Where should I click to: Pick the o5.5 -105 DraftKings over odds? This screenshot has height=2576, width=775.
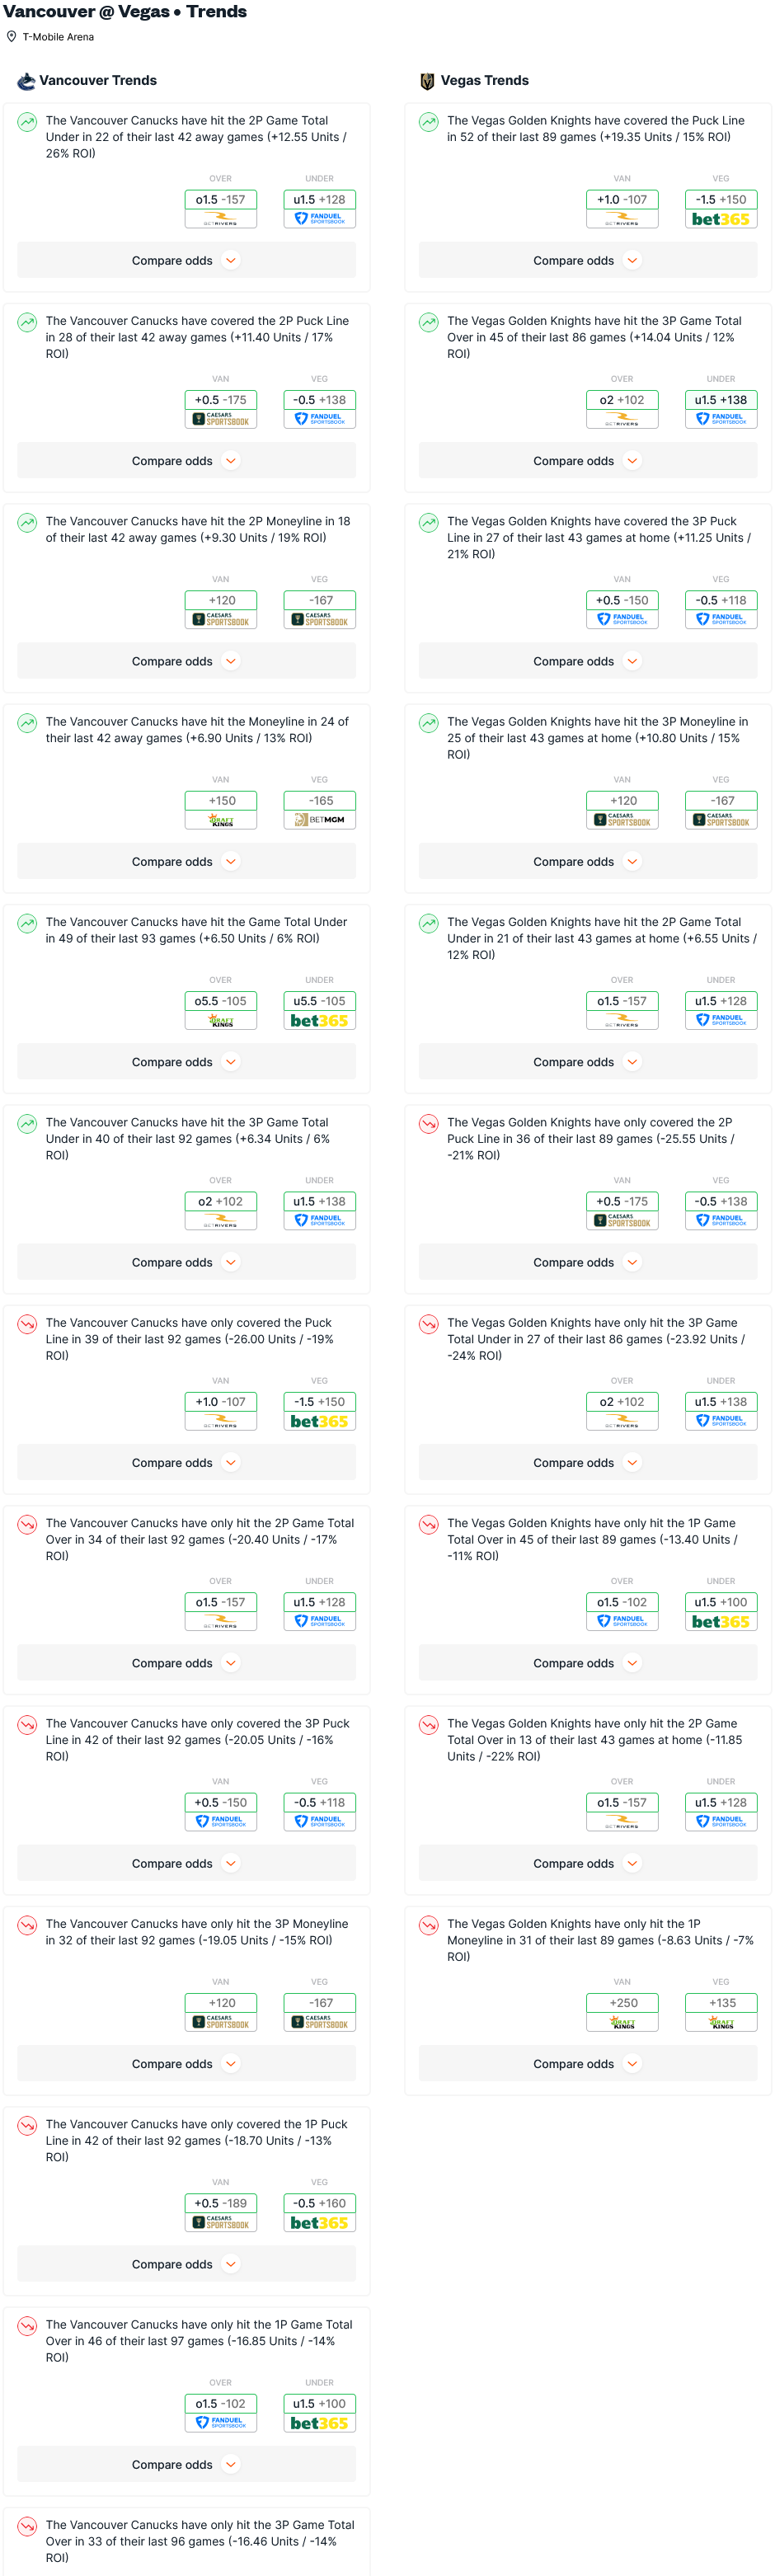click(221, 1010)
